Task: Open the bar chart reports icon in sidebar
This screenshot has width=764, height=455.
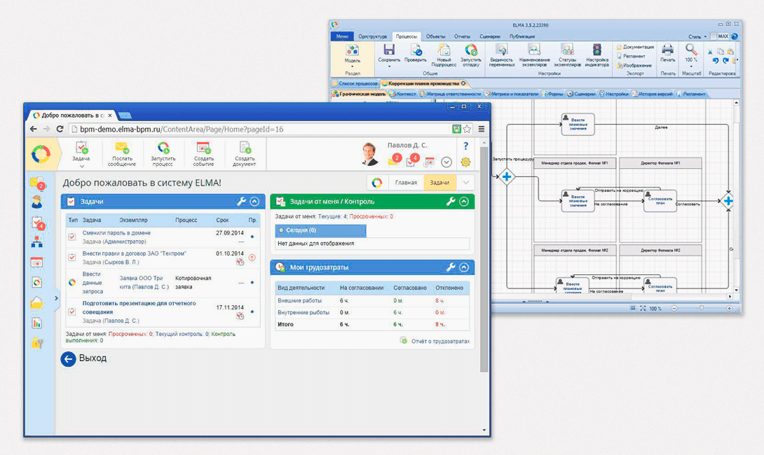Action: [37, 323]
